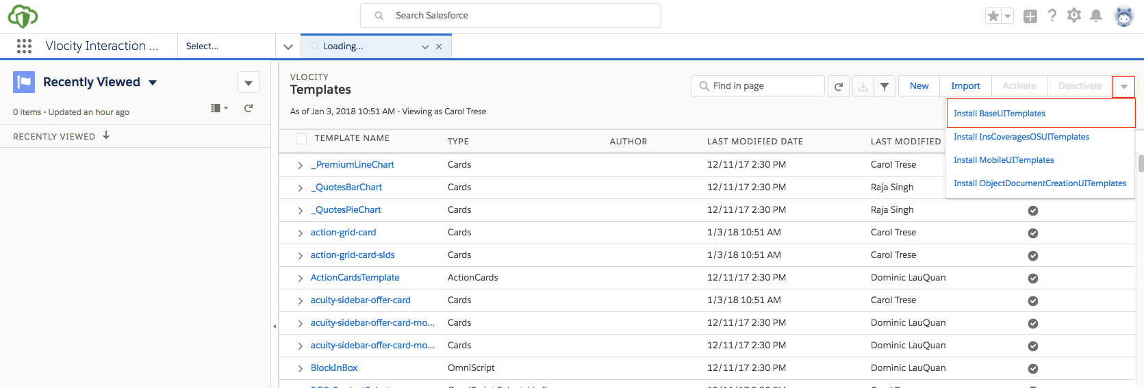Screen dimensions: 1144x388
Task: Click the Search Salesforce field
Action: (511, 16)
